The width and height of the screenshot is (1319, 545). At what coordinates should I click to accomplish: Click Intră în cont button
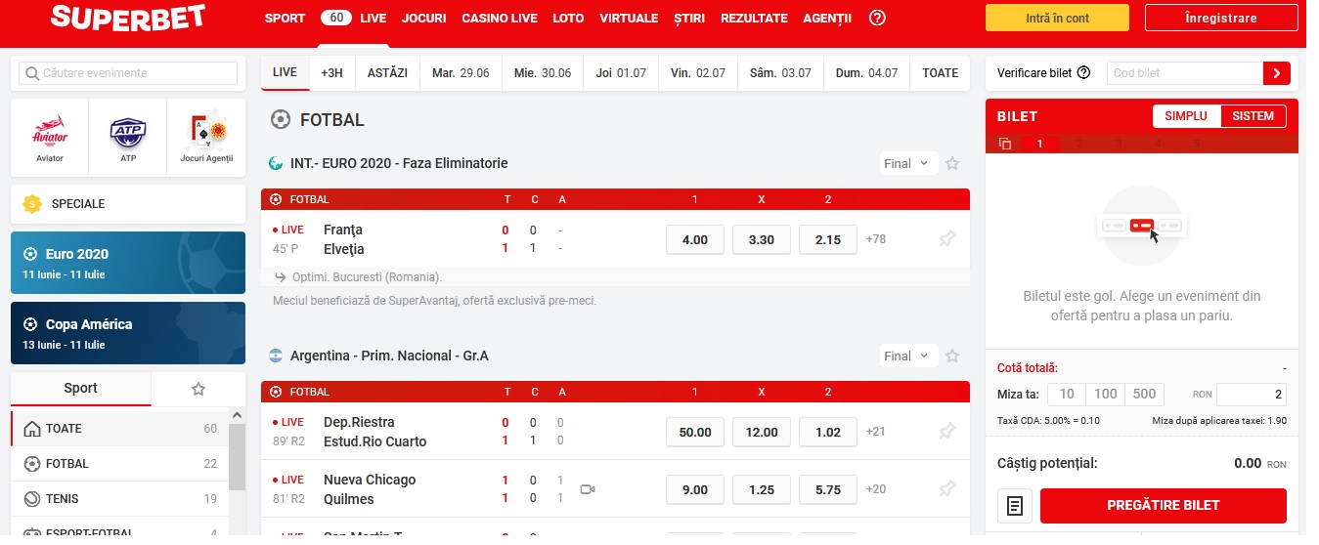(1057, 18)
